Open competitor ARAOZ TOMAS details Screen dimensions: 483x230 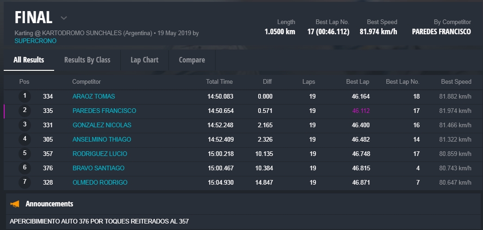[93, 96]
